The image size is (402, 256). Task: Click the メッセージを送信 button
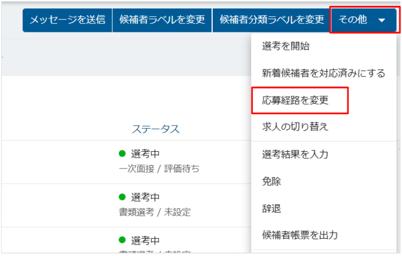(x=67, y=20)
